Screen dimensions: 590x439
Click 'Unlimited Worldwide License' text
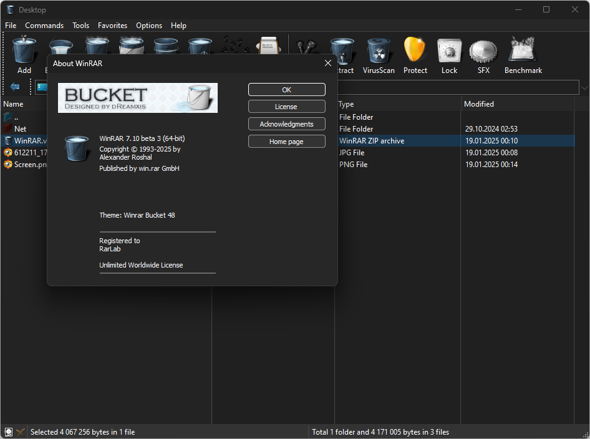tap(141, 265)
